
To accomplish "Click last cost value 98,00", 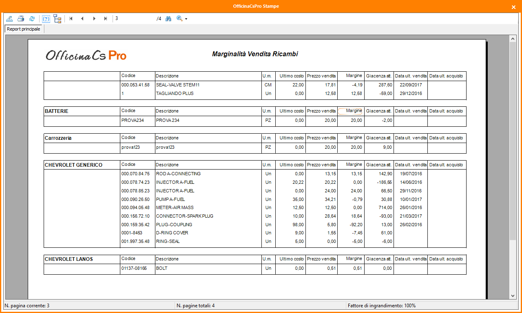I will coord(298,225).
